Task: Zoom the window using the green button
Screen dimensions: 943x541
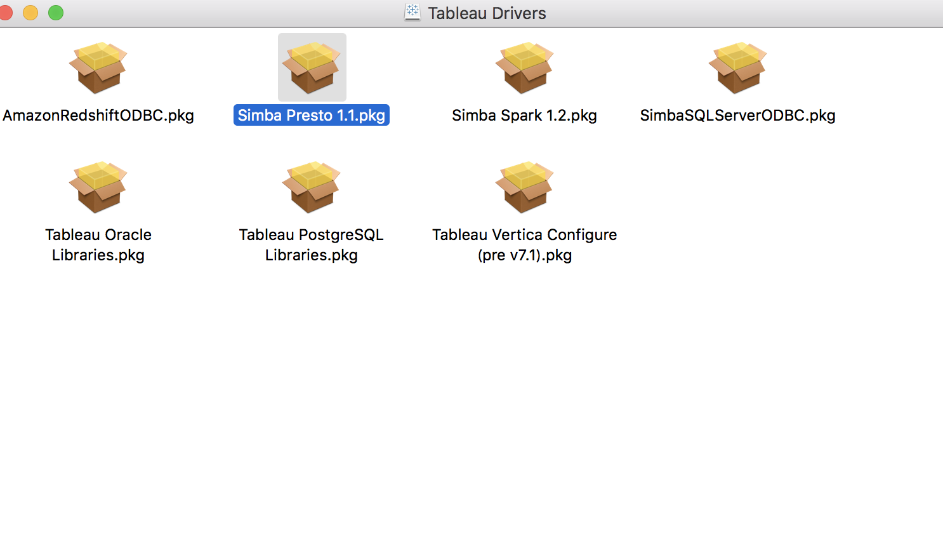Action: (x=56, y=13)
